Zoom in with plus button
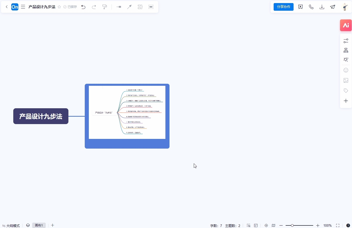352x228 pixels. click(318, 225)
